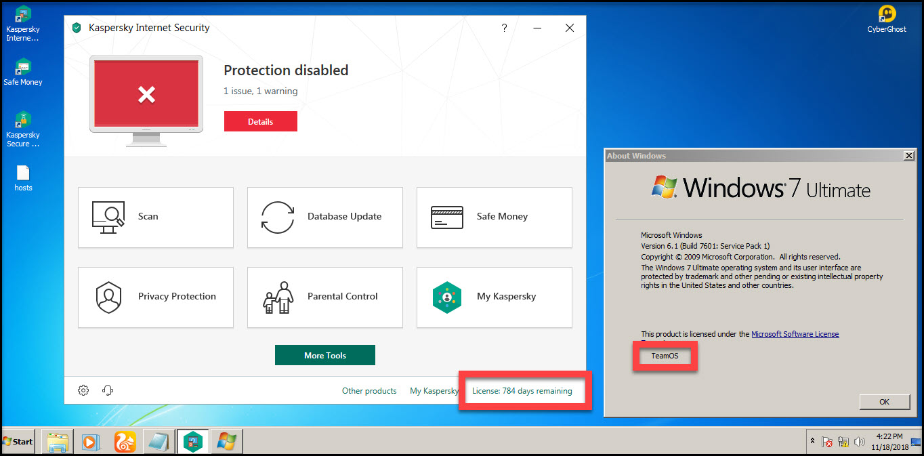Image resolution: width=924 pixels, height=456 pixels.
Task: Open Kaspersky settings gear icon
Action: [83, 390]
